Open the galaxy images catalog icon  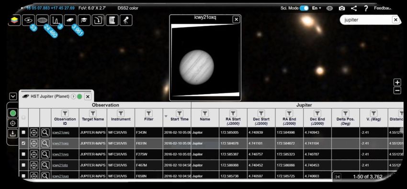pos(28,20)
